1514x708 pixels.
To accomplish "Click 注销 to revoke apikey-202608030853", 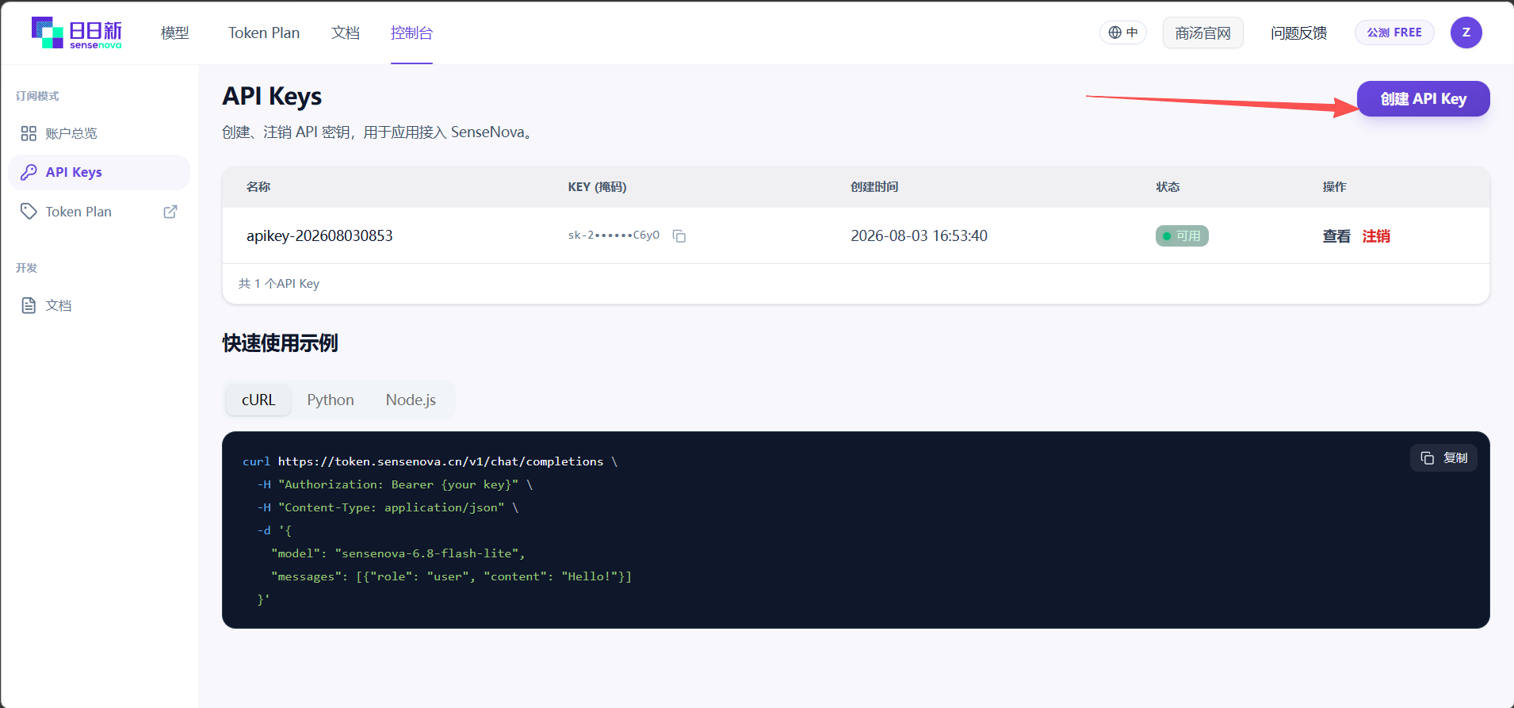I will coord(1376,235).
